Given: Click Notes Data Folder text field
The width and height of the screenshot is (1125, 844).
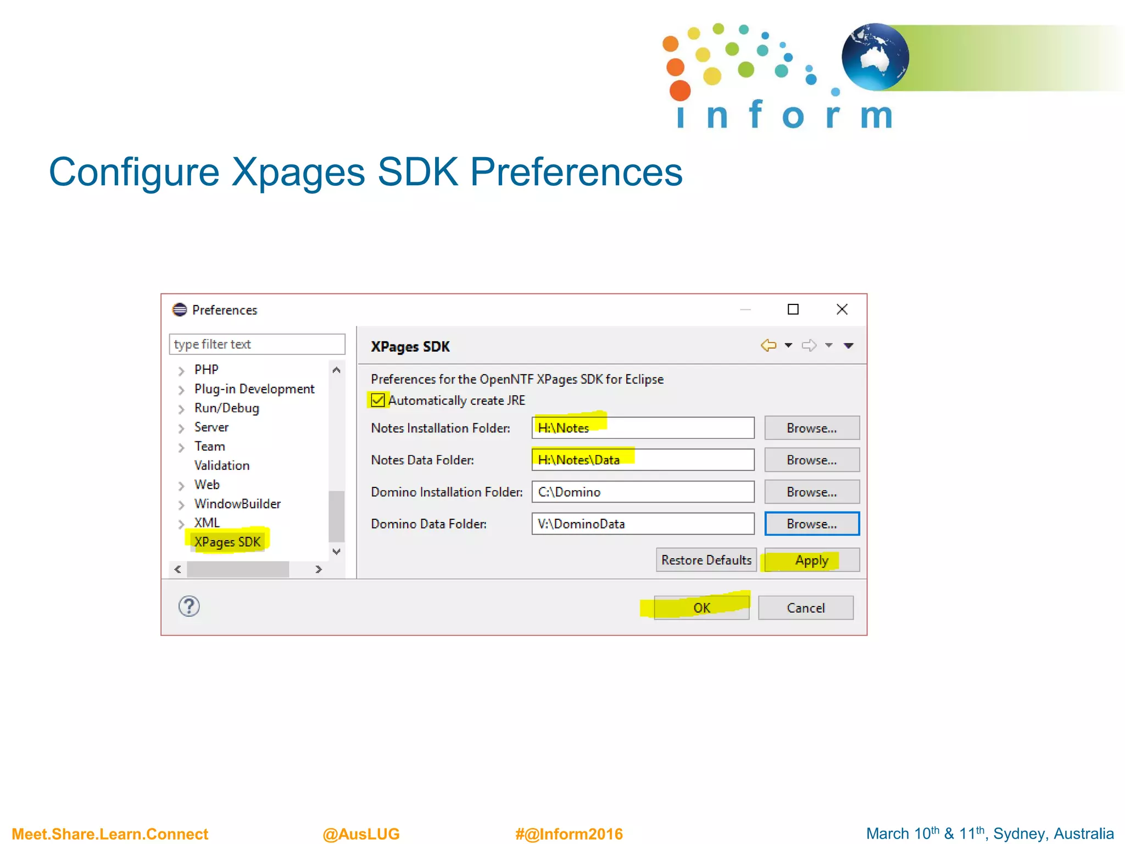Looking at the screenshot, I should [643, 459].
